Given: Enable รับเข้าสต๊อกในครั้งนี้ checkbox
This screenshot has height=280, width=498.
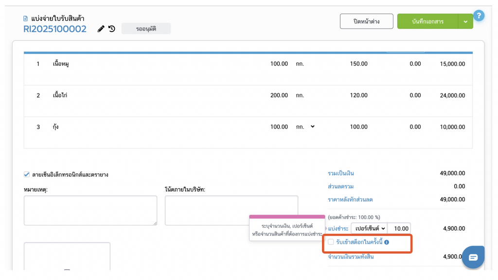Looking at the screenshot, I should 331,242.
